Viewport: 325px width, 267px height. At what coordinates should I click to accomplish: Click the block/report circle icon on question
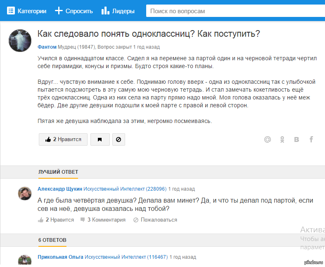[x=119, y=139]
